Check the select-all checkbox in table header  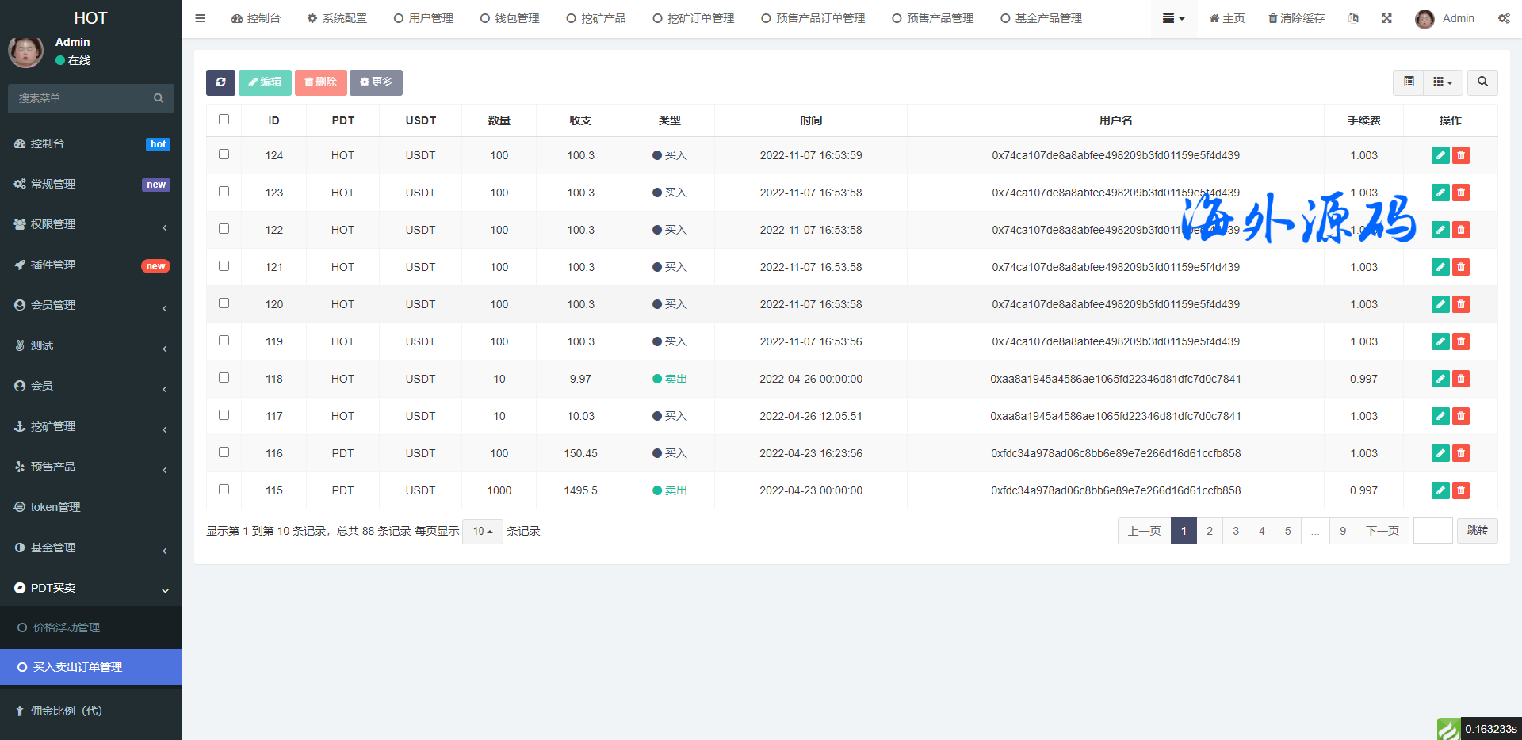pyautogui.click(x=224, y=120)
